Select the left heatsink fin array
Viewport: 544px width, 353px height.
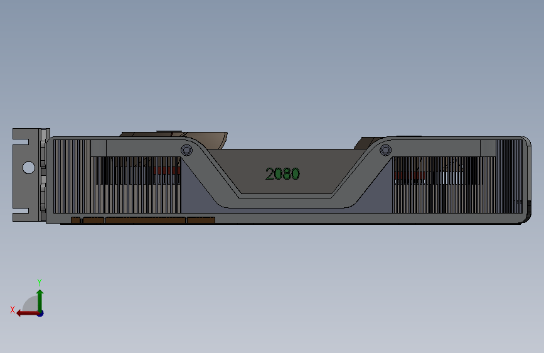point(117,176)
